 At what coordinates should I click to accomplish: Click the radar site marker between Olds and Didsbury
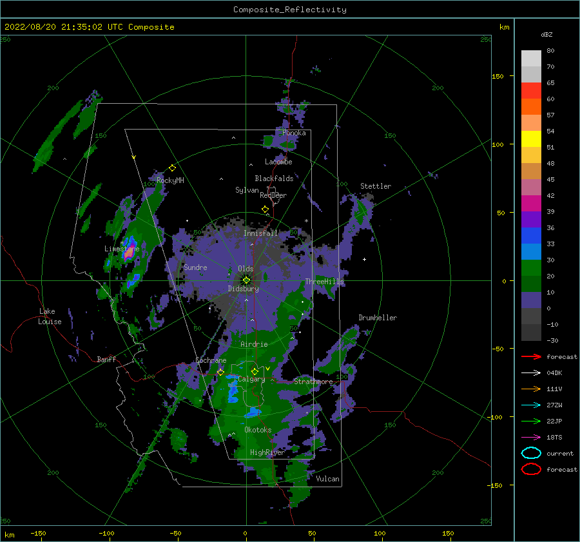coord(246,280)
